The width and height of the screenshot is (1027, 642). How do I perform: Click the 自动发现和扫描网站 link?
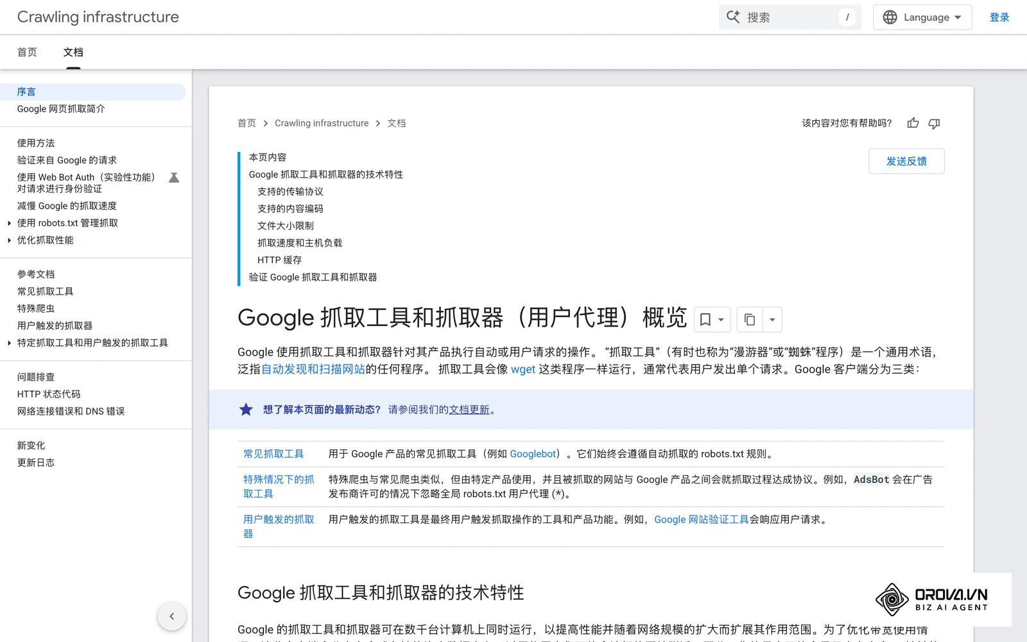point(313,369)
